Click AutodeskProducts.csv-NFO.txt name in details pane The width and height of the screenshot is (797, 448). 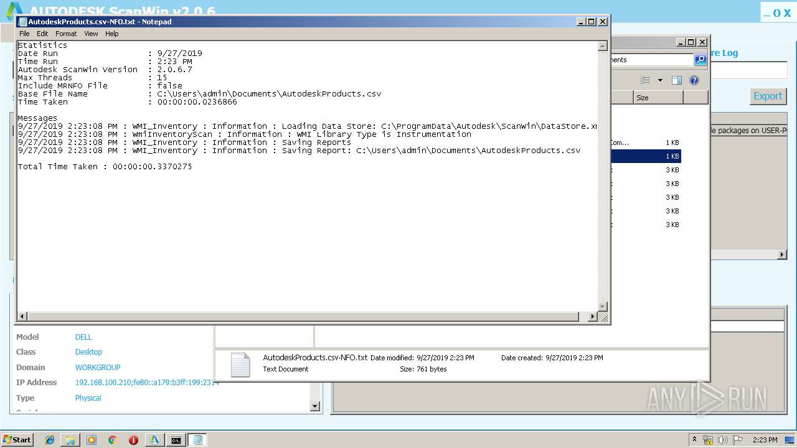[315, 358]
